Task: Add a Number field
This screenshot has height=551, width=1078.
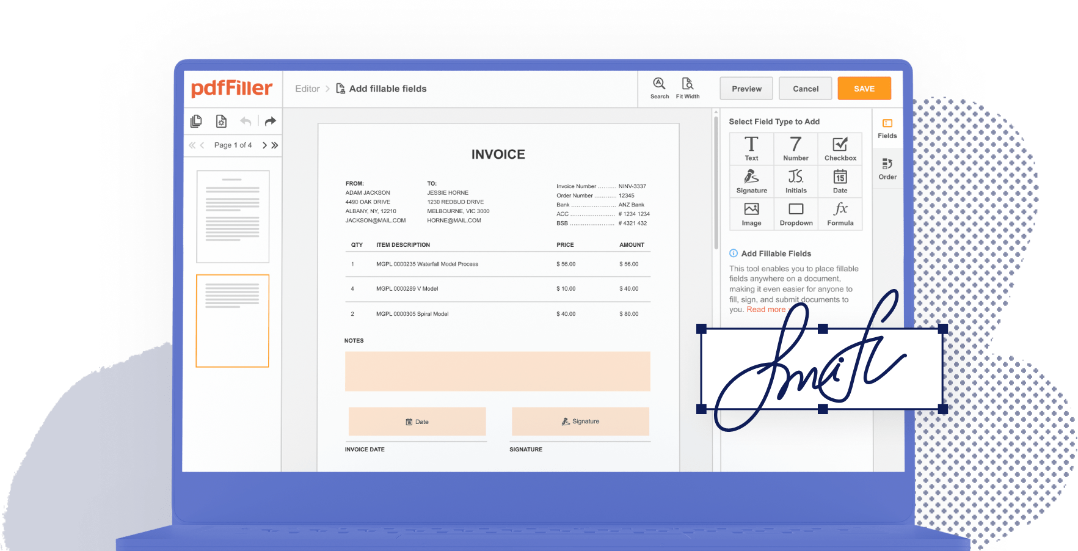Action: 795,148
